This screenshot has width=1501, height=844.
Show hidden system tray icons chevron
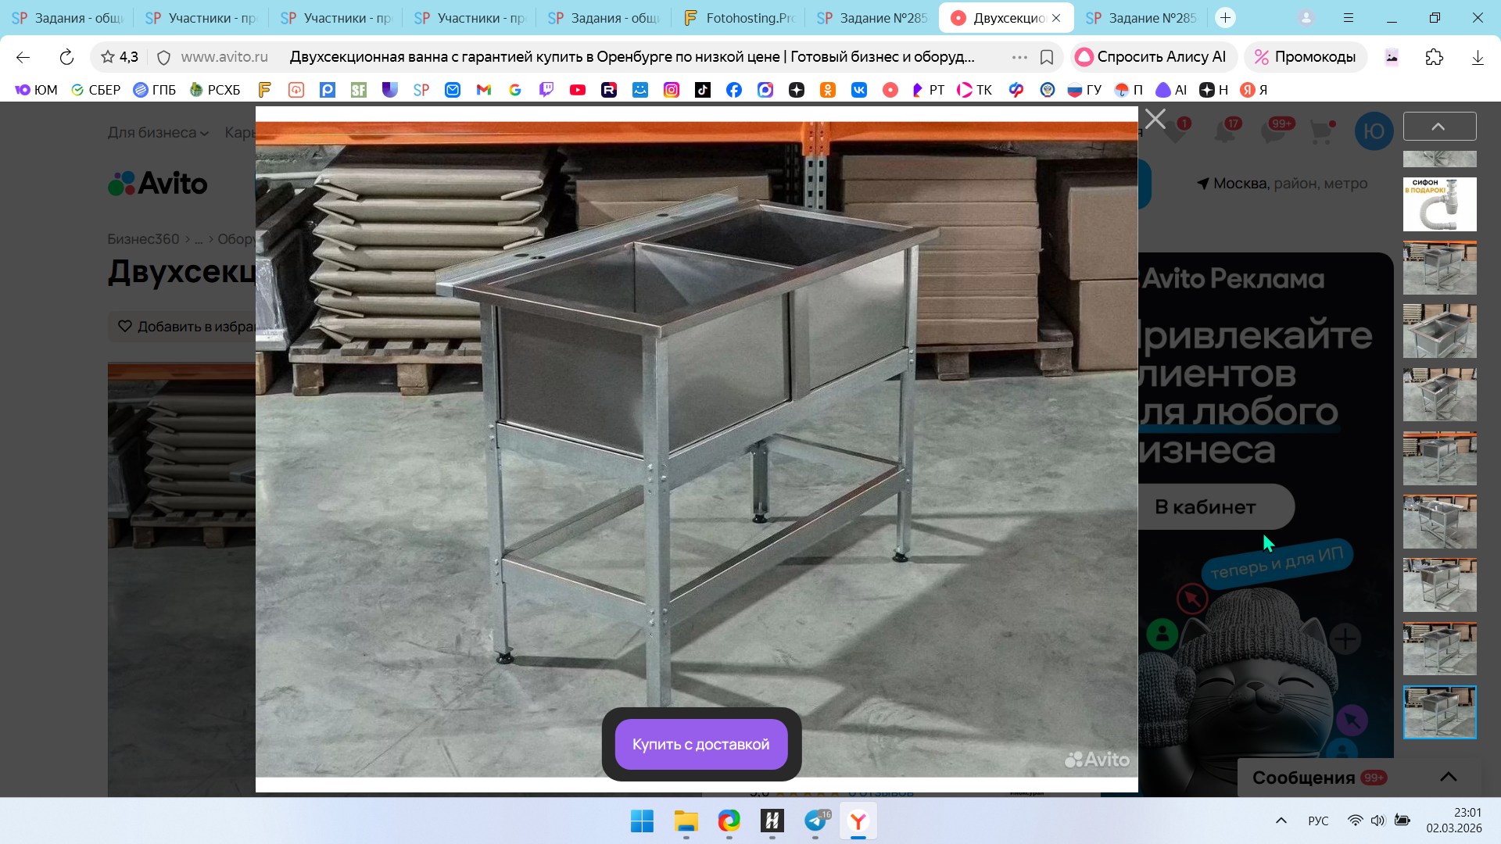1281,821
